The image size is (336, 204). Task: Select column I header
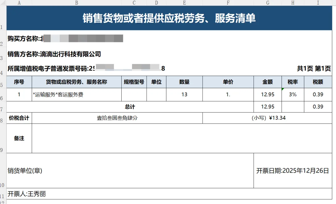[x=318, y=3]
